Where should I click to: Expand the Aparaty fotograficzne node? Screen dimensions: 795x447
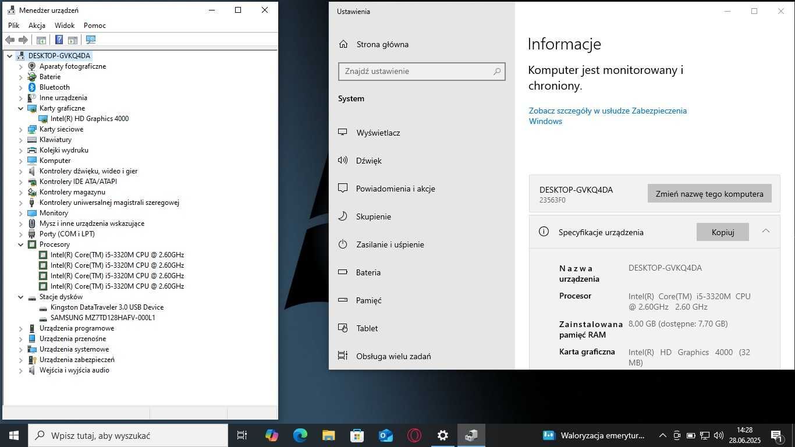tap(20, 66)
